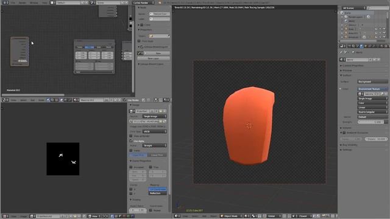Viewport: 390px width, 219px height.
Task: Click the black UV image thumbnail
Action: [63, 159]
